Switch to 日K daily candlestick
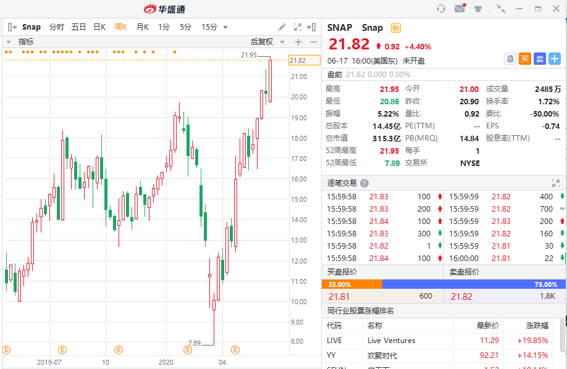Screen dimensions: 567x369 [x=99, y=27]
